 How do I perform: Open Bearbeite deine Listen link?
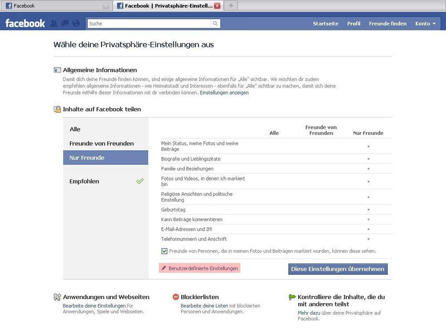pos(204,306)
